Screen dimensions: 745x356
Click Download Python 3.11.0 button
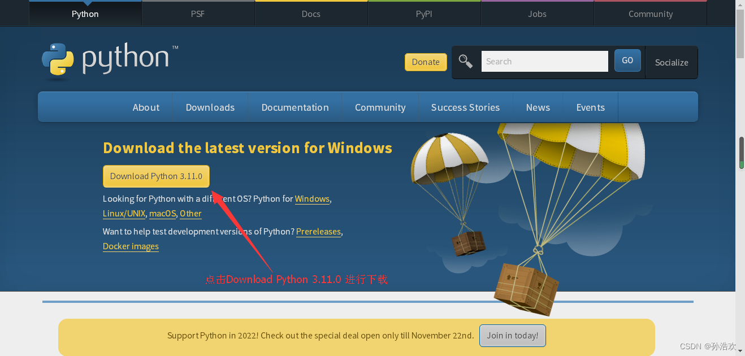[x=156, y=176]
